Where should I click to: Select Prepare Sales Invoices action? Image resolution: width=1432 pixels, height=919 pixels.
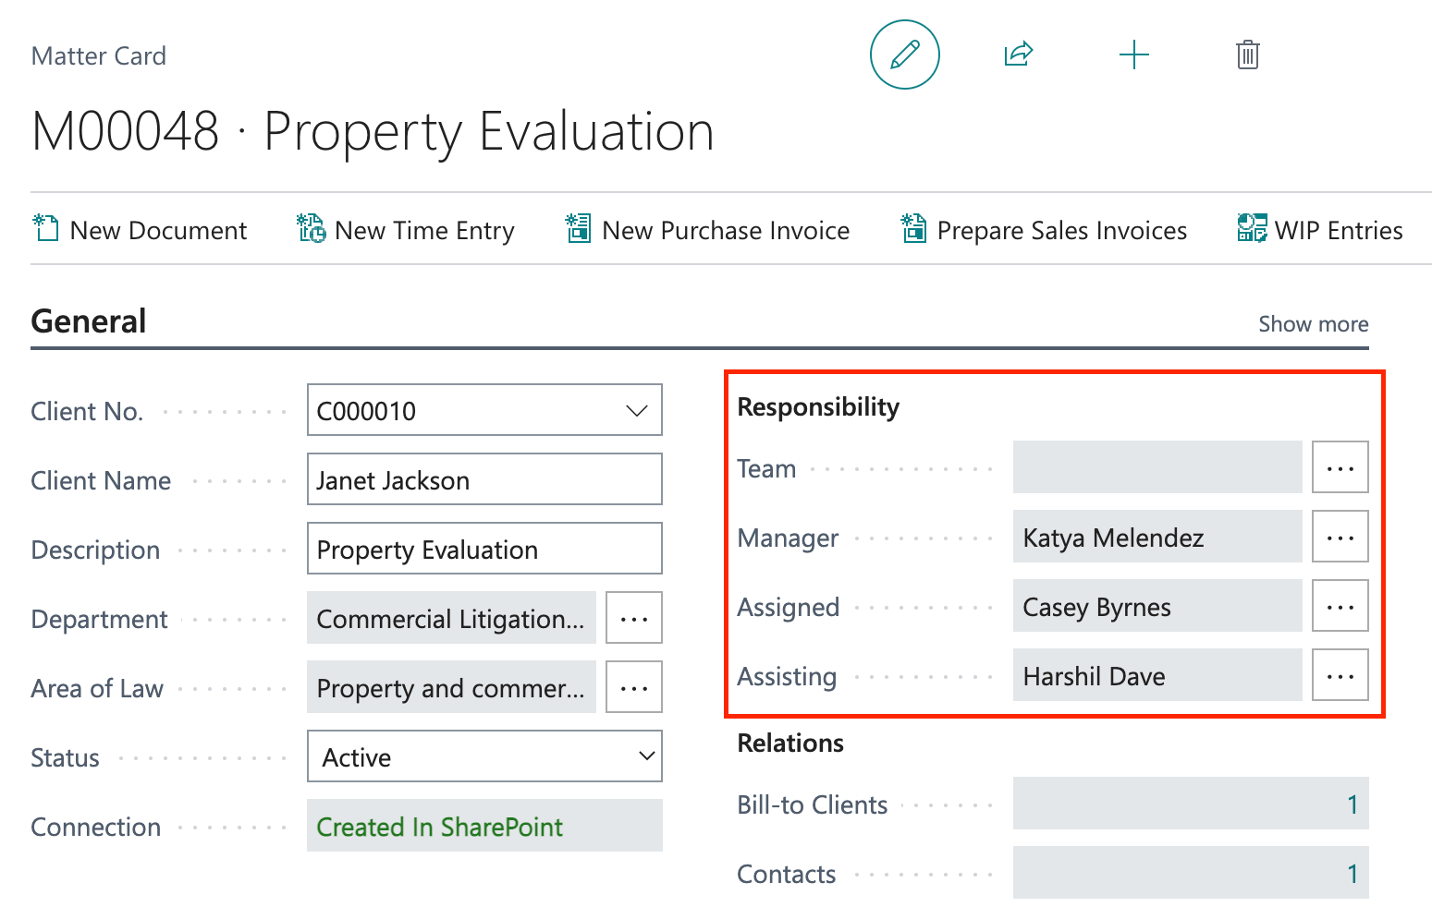click(1061, 230)
